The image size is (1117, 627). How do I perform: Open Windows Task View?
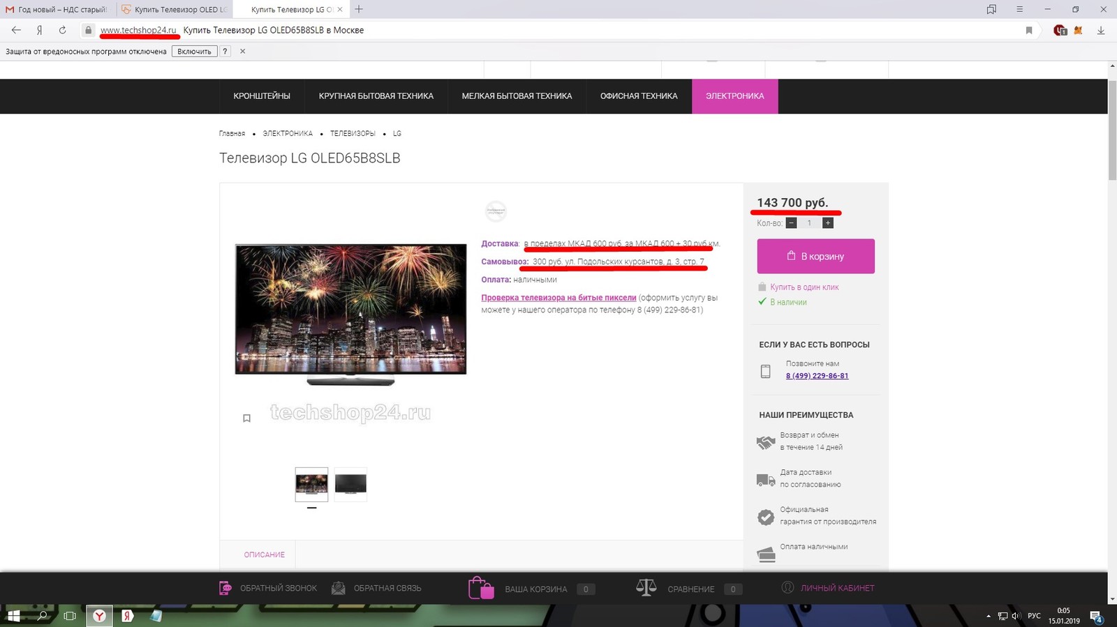coord(70,616)
